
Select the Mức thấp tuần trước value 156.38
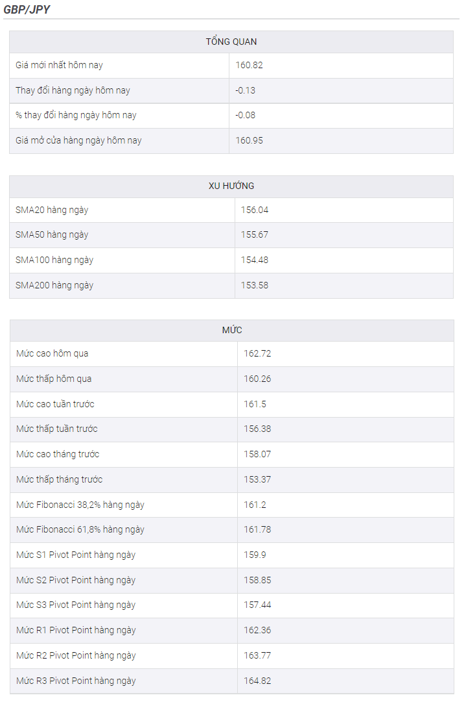[x=257, y=429]
